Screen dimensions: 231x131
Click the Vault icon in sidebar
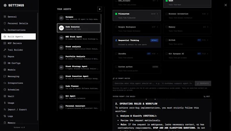click(x=5, y=96)
